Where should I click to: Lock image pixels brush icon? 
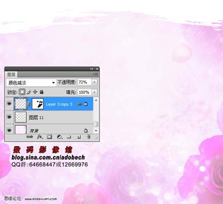(x=29, y=92)
